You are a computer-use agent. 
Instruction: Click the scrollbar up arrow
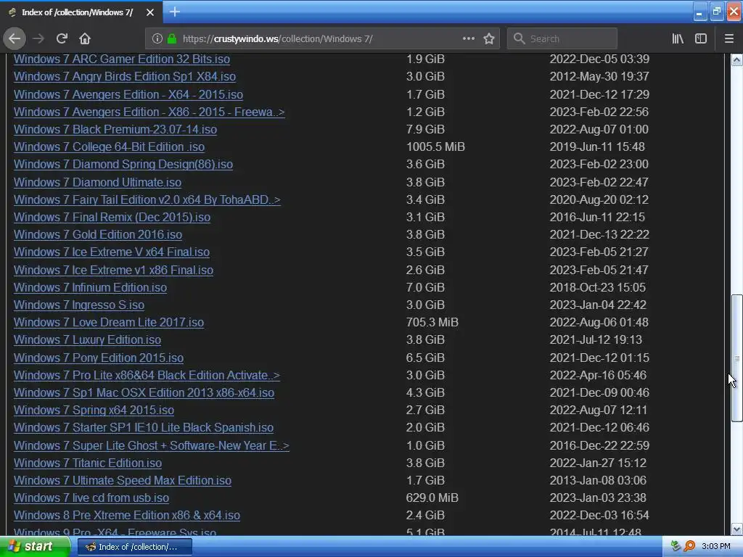[x=736, y=59]
